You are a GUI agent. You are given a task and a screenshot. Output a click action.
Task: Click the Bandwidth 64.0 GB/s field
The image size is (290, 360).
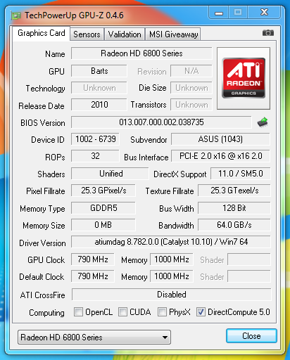(x=234, y=225)
